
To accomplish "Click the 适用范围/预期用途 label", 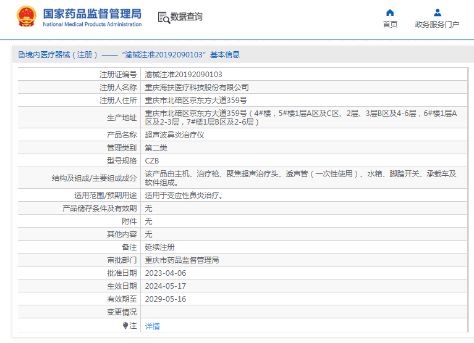I will click(x=106, y=195).
